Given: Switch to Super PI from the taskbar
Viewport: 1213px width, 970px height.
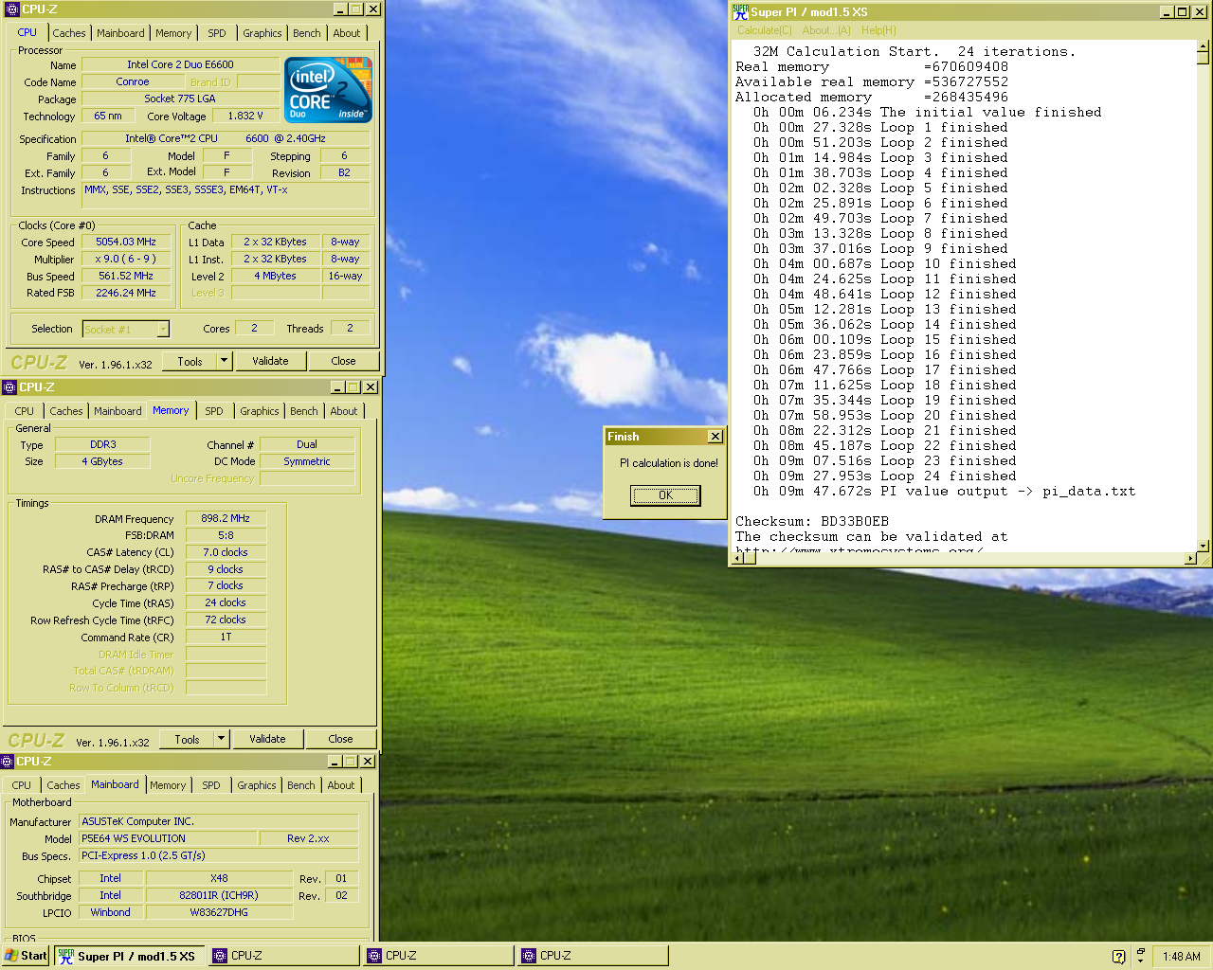Looking at the screenshot, I should pyautogui.click(x=129, y=956).
